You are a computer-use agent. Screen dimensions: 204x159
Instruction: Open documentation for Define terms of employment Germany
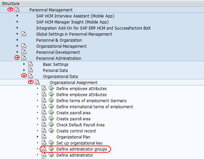(x=44, y=101)
